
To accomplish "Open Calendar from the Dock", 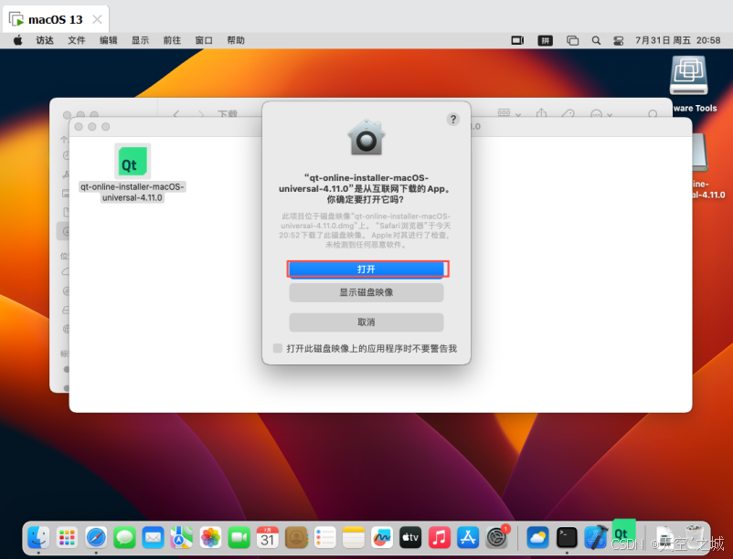I will tap(268, 538).
